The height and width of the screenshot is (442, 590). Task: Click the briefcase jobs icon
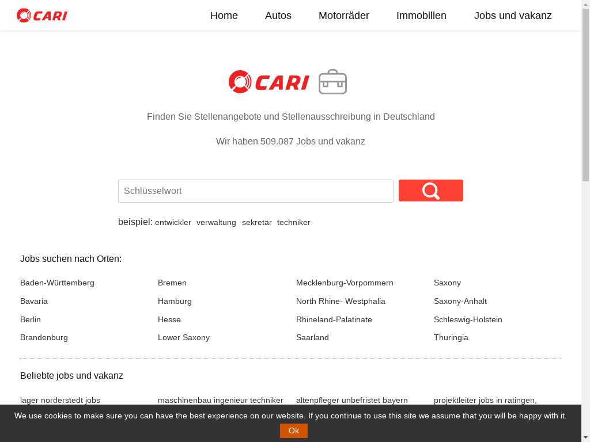coord(332,82)
